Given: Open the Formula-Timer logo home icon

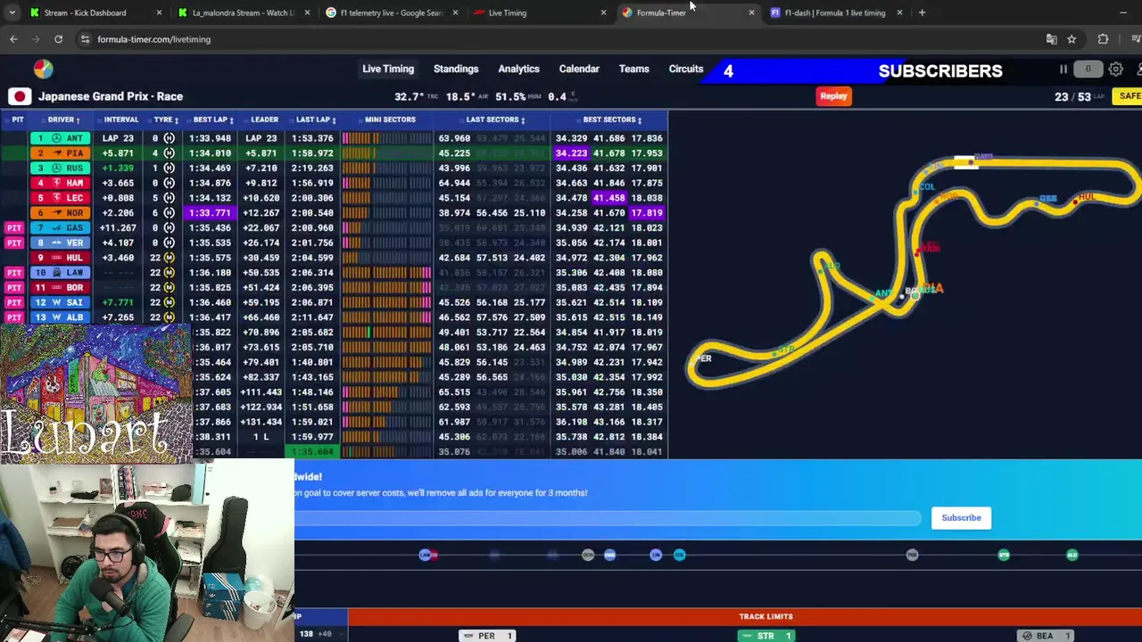Looking at the screenshot, I should (43, 70).
